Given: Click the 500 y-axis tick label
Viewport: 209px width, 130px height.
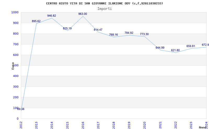Looking at the screenshot, I should tap(16, 66).
